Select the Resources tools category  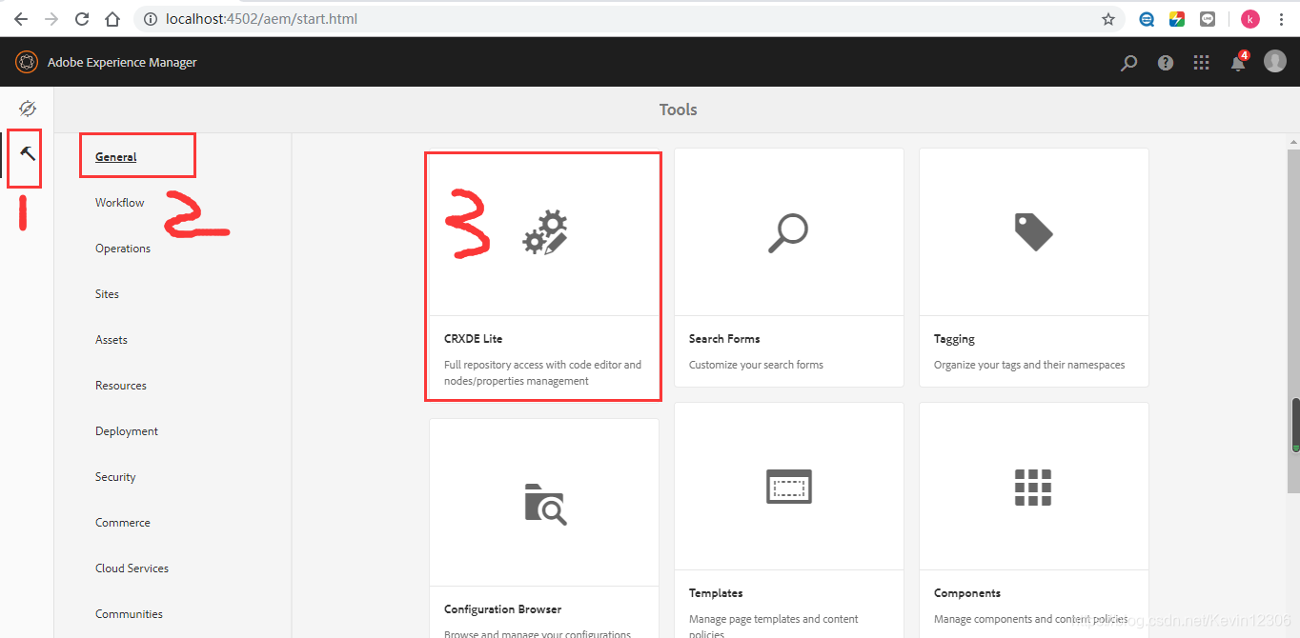pos(121,386)
